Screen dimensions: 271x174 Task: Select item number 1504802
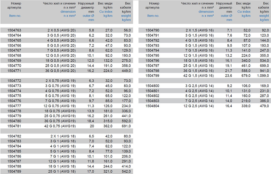[152, 96]
